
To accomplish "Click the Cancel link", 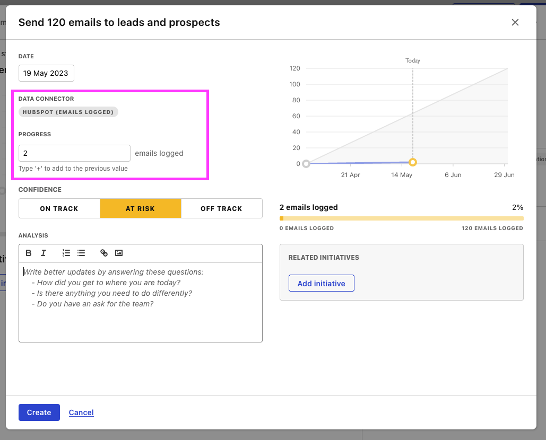I will [81, 412].
